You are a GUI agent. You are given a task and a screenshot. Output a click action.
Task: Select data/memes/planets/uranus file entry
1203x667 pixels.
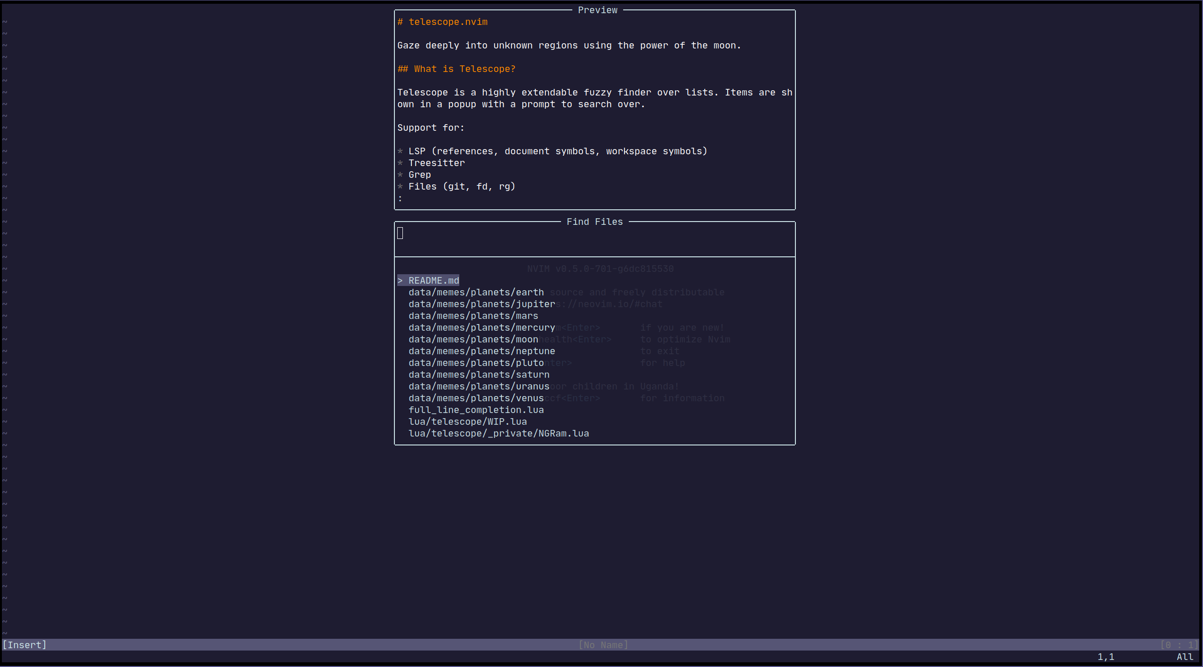pyautogui.click(x=479, y=387)
